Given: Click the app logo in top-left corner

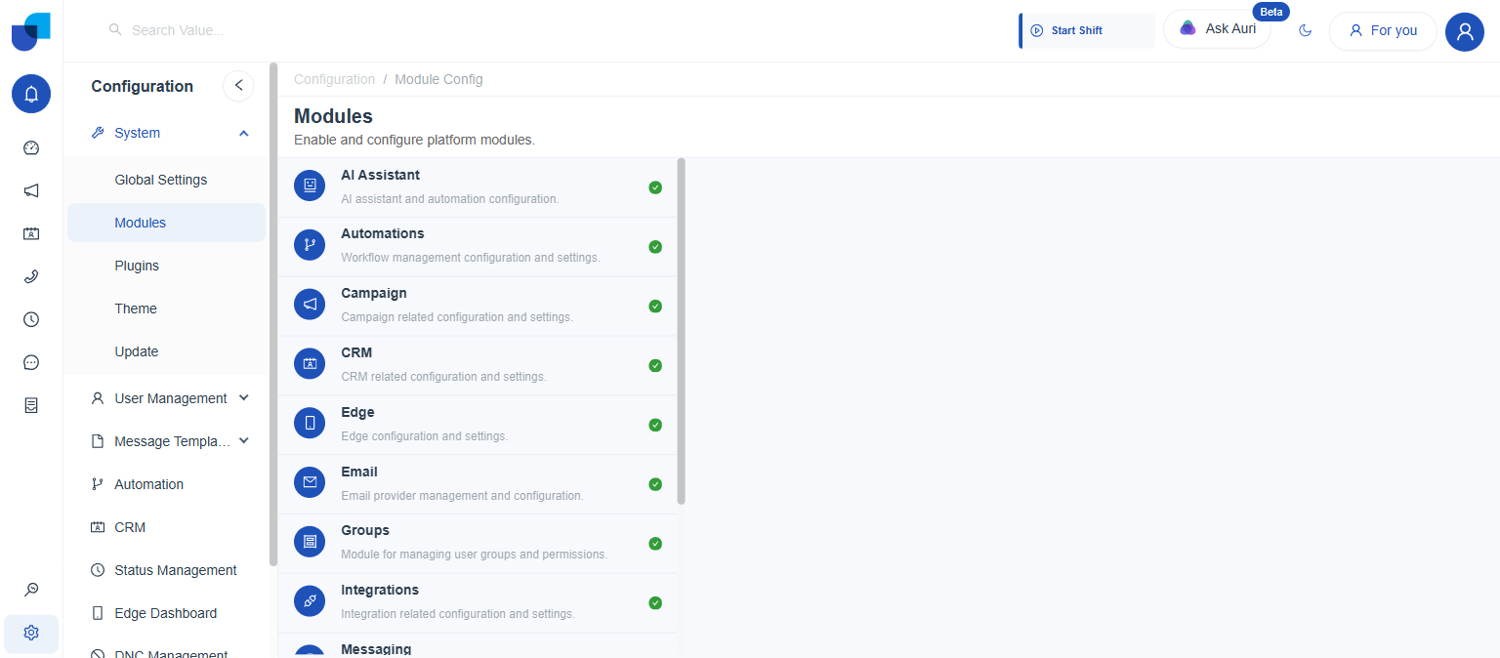Looking at the screenshot, I should tap(31, 31).
